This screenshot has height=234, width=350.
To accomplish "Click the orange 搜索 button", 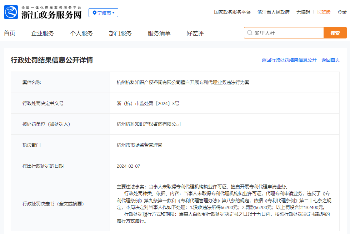I will click(335, 33).
